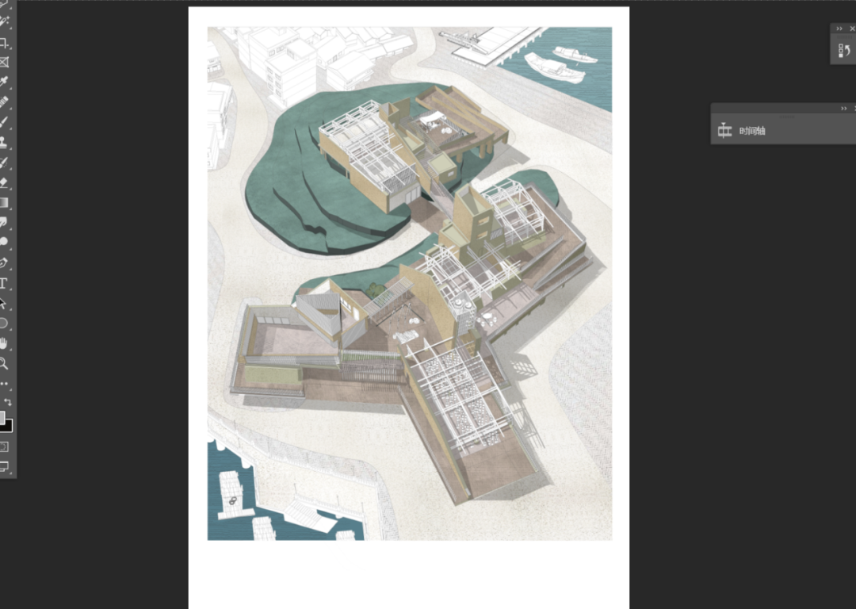Select the Crop tool
The height and width of the screenshot is (609, 856).
(x=4, y=43)
